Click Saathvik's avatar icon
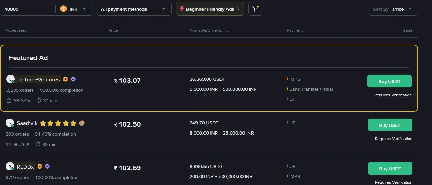 (x=10, y=123)
